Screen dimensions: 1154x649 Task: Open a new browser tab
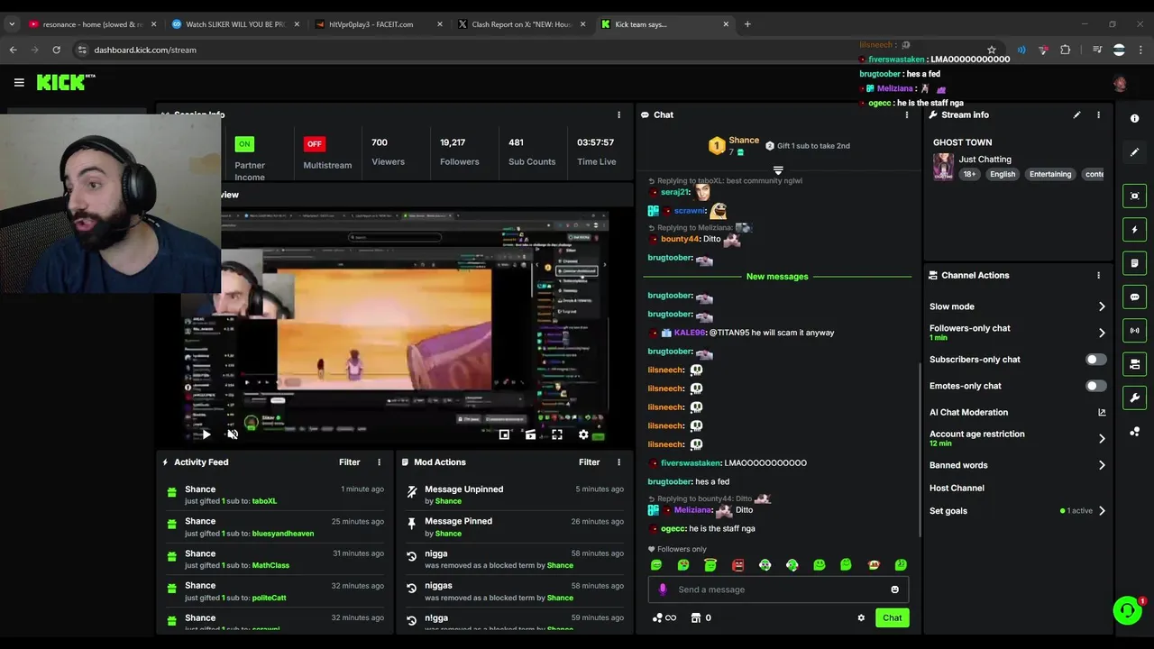(x=747, y=24)
